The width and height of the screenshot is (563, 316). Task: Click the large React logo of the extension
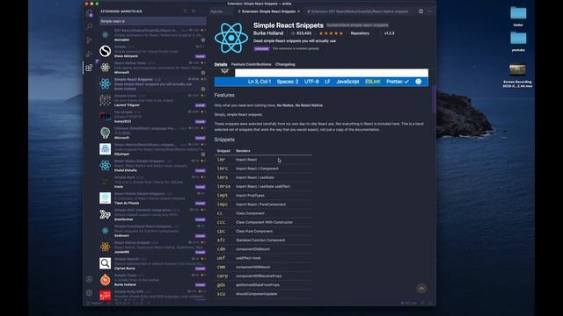(x=231, y=38)
